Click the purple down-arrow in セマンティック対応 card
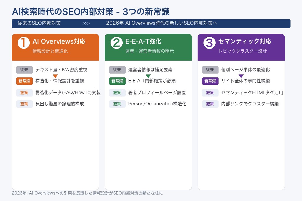 [241, 76]
